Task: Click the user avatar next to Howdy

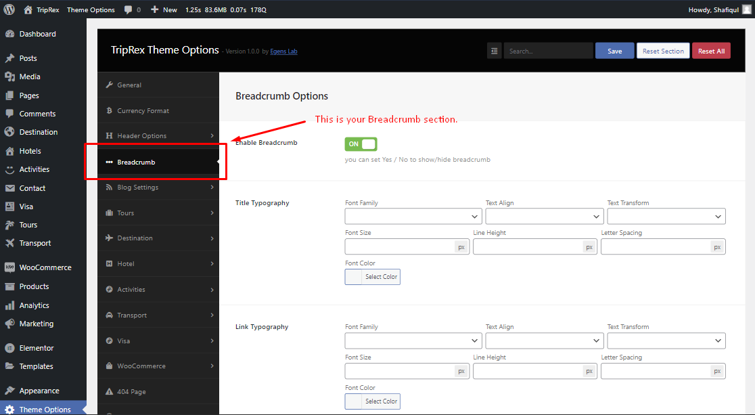Action: click(x=746, y=9)
